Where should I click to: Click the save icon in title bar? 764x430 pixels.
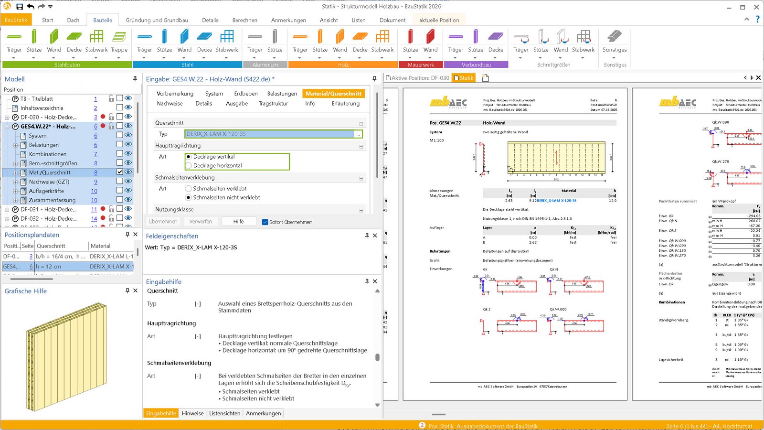20,7
